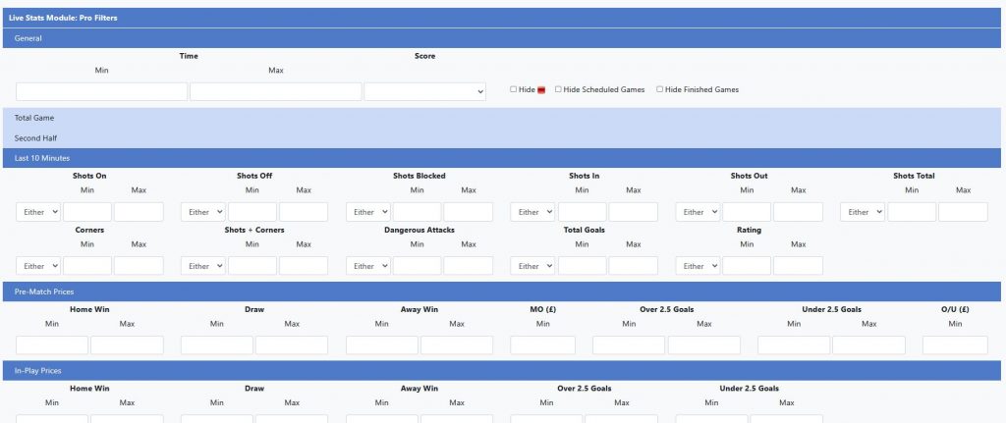Enable Hide Scheduled Games checkbox
The image size is (1006, 423).
pyautogui.click(x=559, y=89)
